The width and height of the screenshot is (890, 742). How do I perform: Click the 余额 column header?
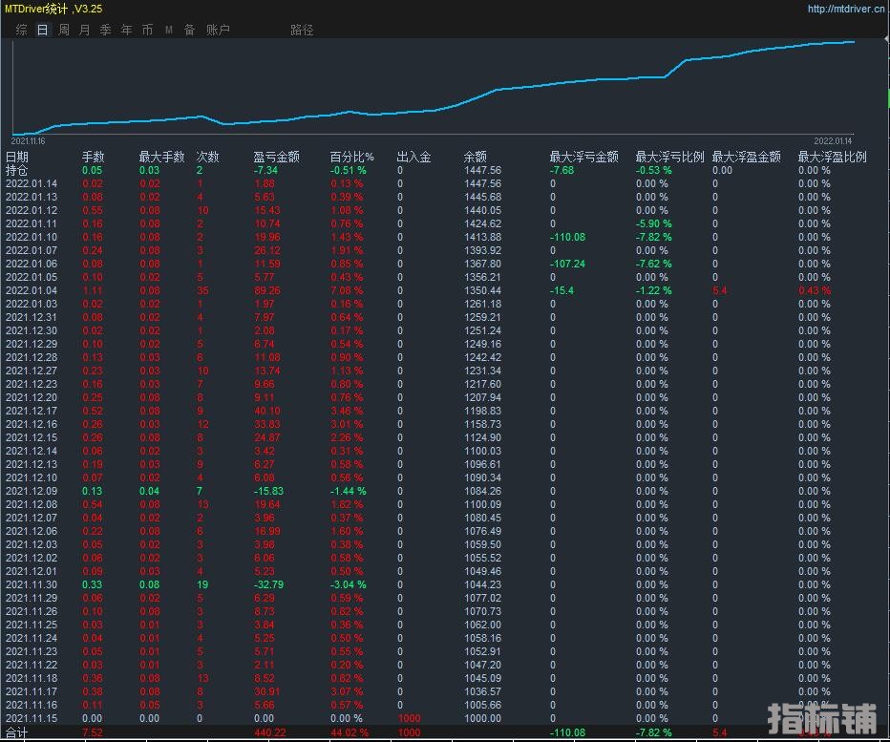click(x=476, y=157)
